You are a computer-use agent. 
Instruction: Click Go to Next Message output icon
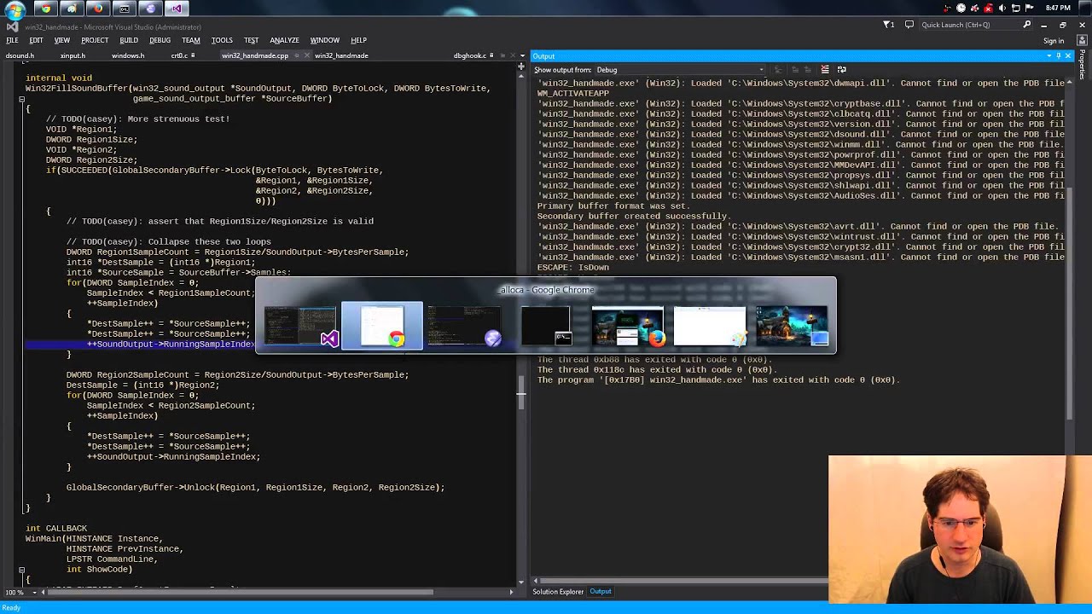[x=807, y=69]
